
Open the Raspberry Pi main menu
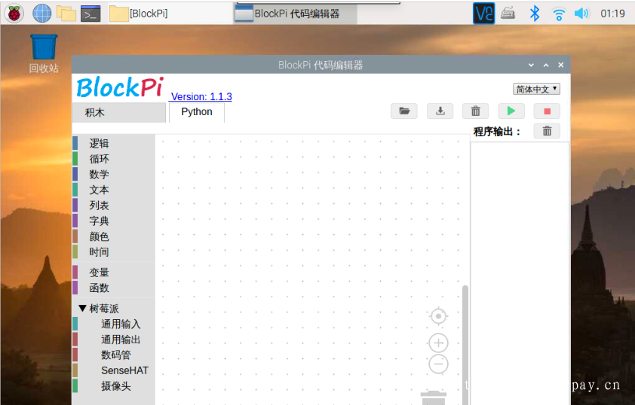(x=14, y=13)
